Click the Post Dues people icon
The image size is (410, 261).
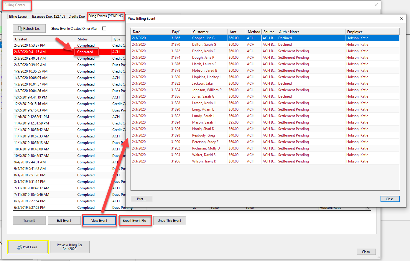[x=20, y=247]
